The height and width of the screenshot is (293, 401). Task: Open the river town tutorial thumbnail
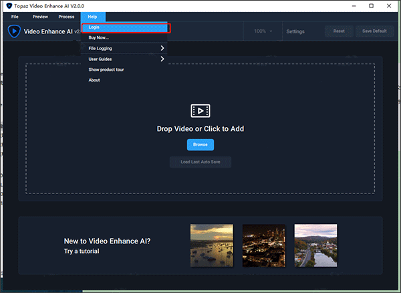point(316,246)
